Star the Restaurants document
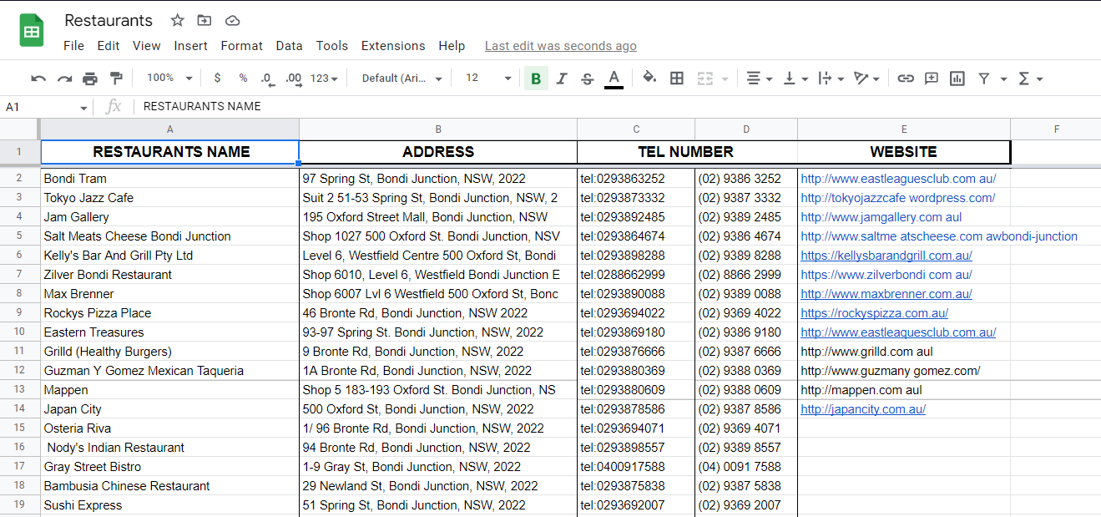1101x517 pixels. (177, 21)
